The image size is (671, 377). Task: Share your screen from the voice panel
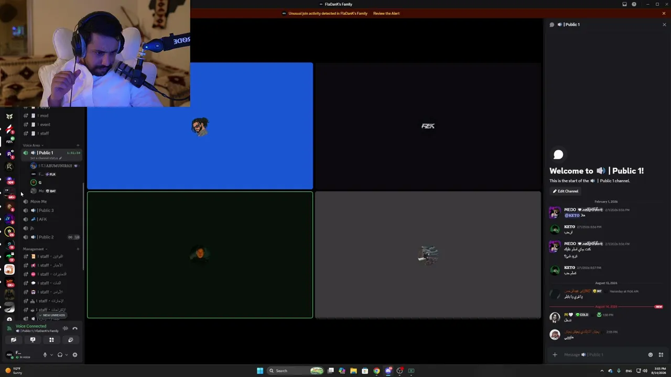tap(33, 340)
